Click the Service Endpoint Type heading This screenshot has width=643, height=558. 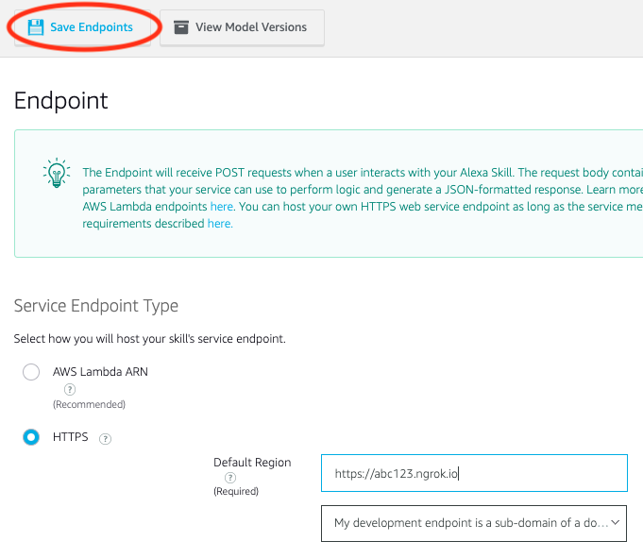(x=96, y=306)
